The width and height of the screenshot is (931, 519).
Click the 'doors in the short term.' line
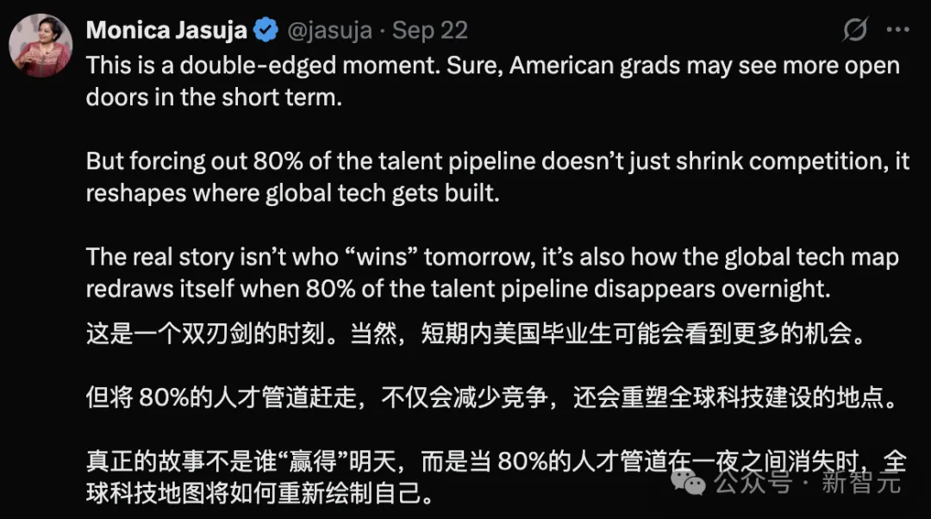(215, 97)
